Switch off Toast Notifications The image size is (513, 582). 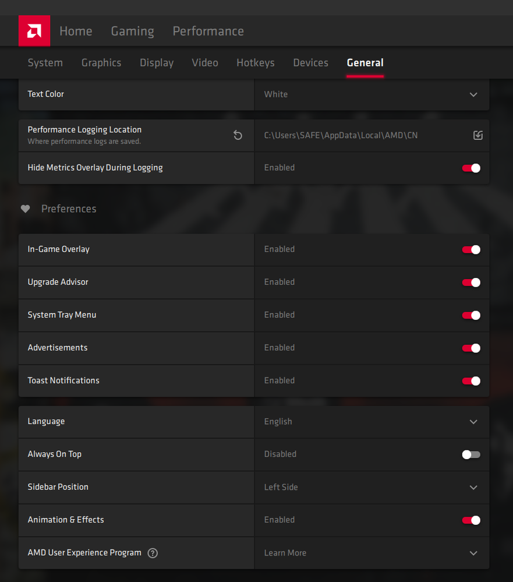[471, 381]
